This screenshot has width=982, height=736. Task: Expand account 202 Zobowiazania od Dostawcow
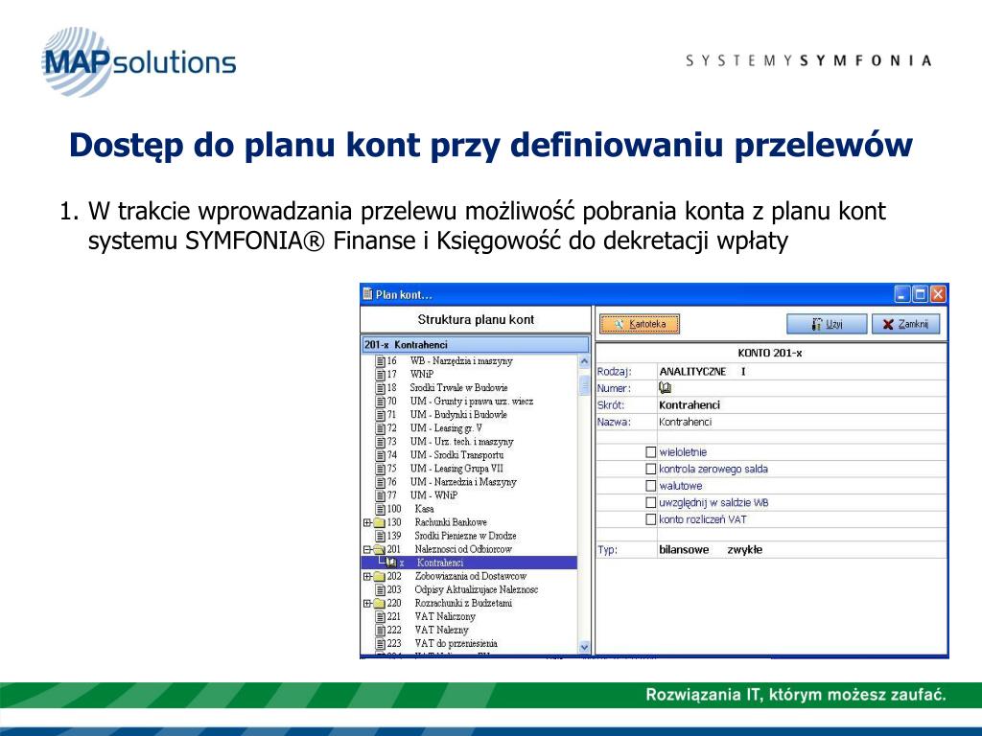click(367, 576)
